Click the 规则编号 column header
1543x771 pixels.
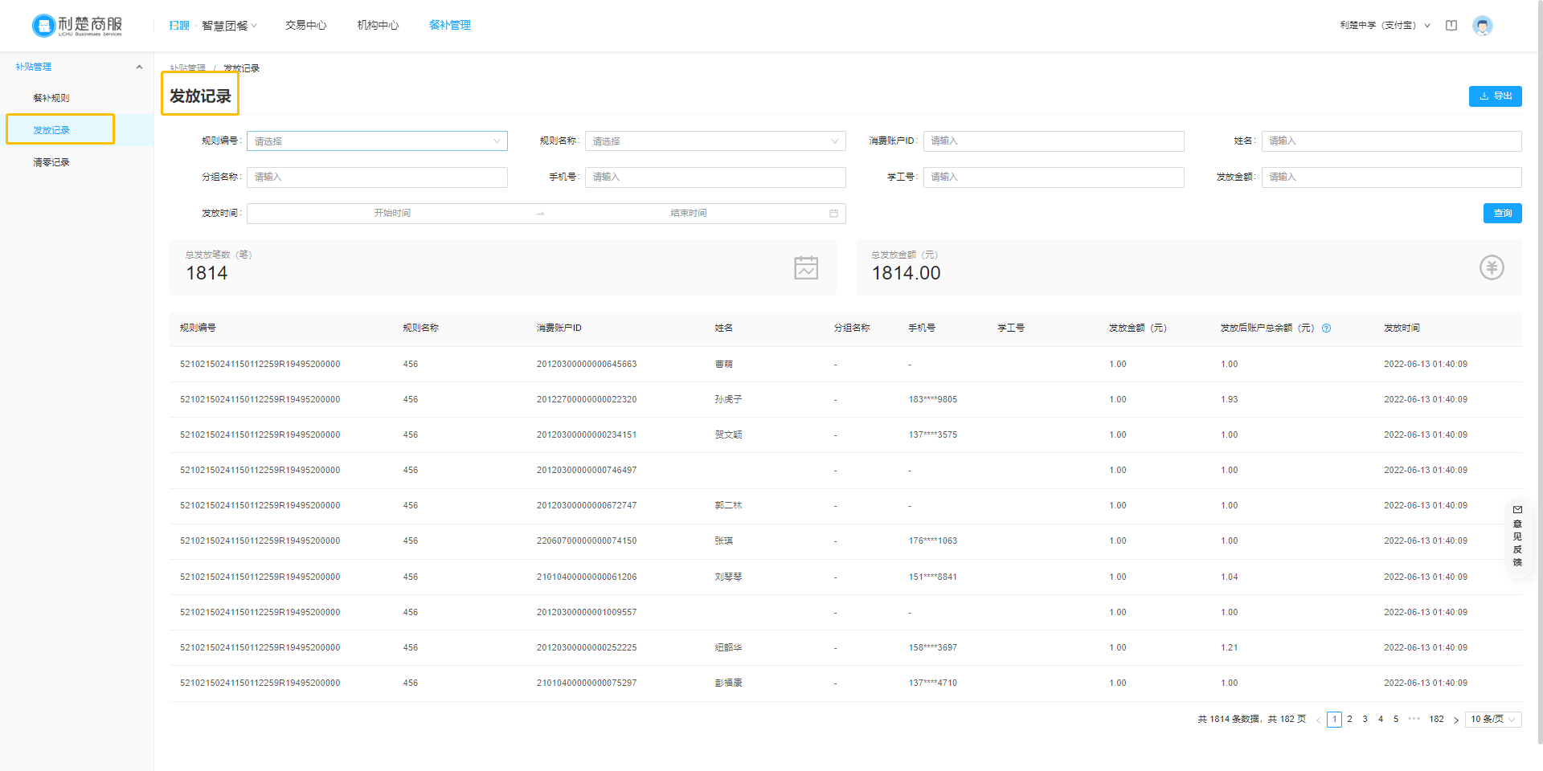pos(198,328)
